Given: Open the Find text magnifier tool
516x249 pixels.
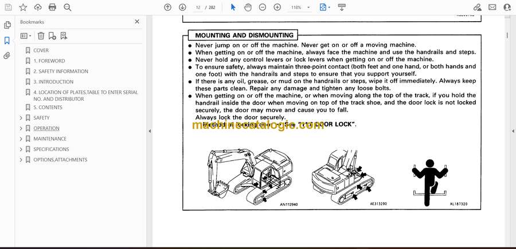Looking at the screenshot, I should coord(68,7).
